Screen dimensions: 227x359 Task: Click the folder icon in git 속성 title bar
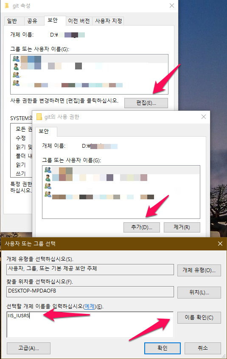[x=7, y=6]
